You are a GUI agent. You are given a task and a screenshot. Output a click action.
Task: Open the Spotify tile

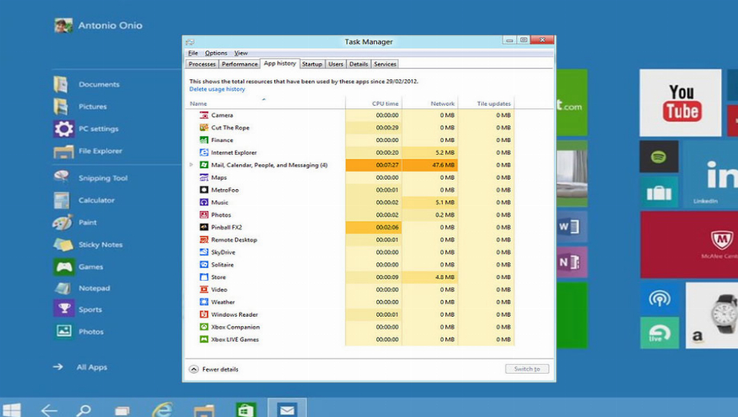pyautogui.click(x=659, y=156)
